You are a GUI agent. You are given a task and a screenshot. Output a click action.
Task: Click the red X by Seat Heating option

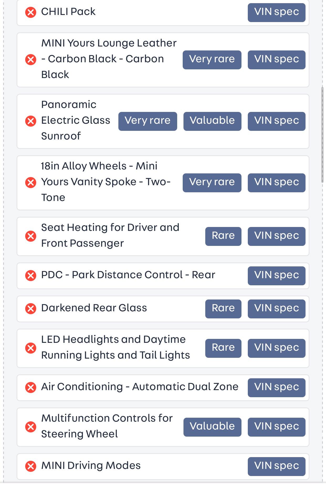point(31,236)
